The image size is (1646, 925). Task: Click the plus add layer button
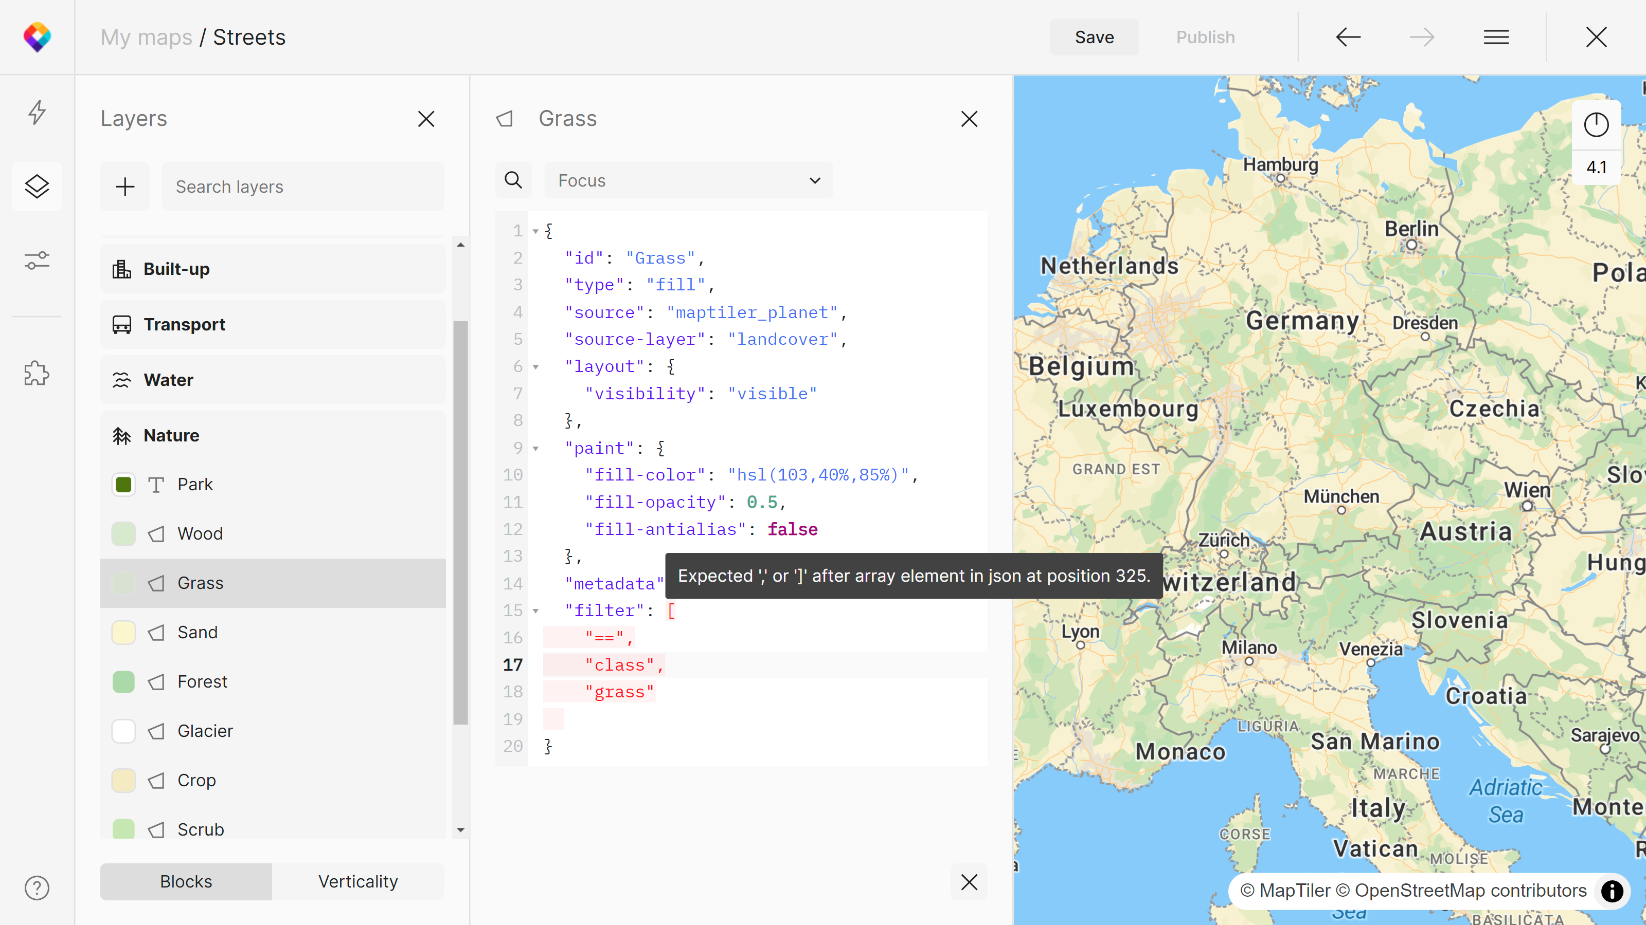[125, 187]
